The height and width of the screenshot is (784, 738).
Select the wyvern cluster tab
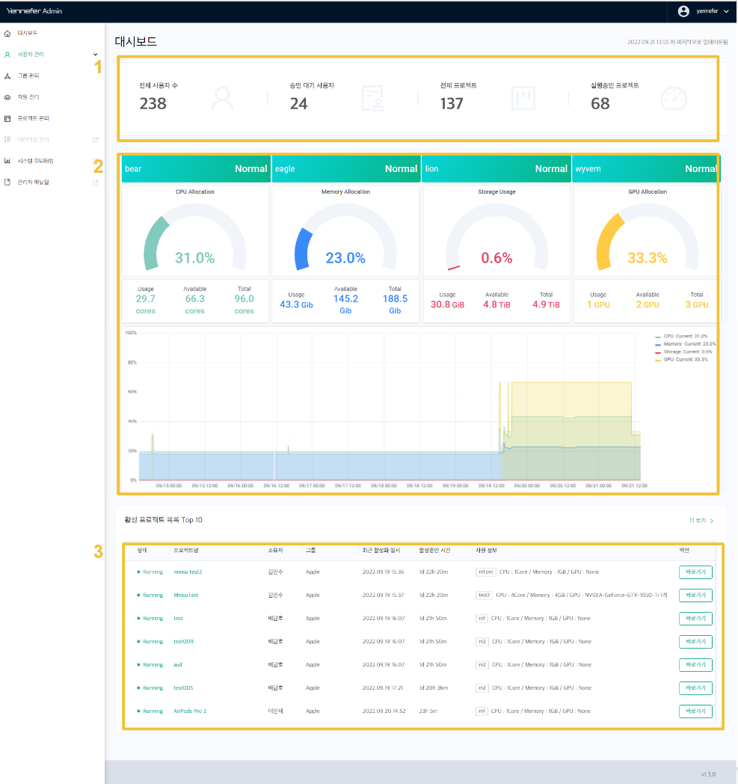645,168
